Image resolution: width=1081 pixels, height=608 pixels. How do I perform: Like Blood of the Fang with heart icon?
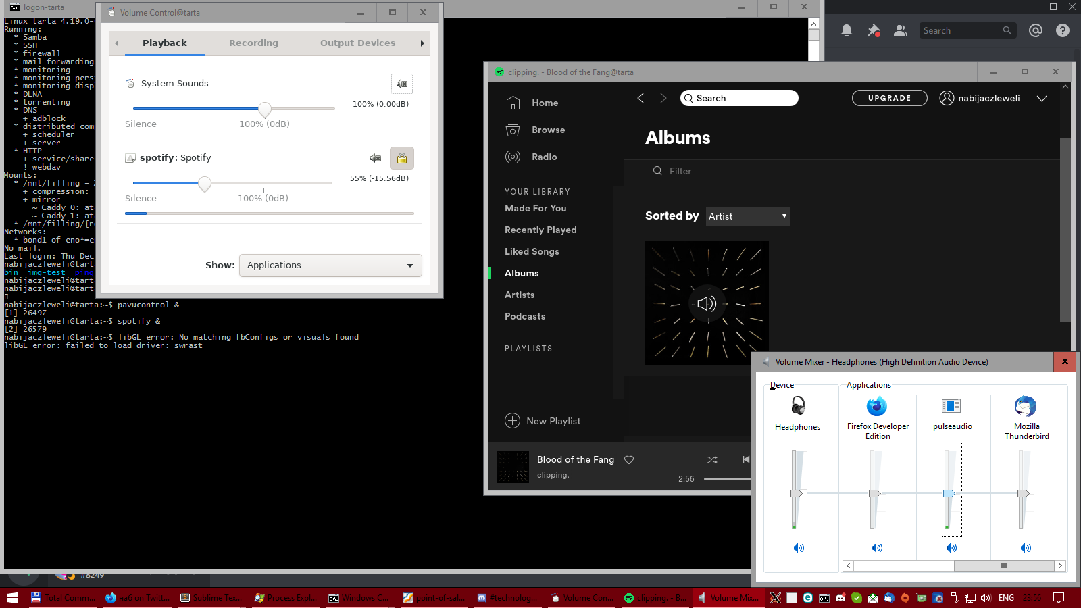pyautogui.click(x=629, y=460)
